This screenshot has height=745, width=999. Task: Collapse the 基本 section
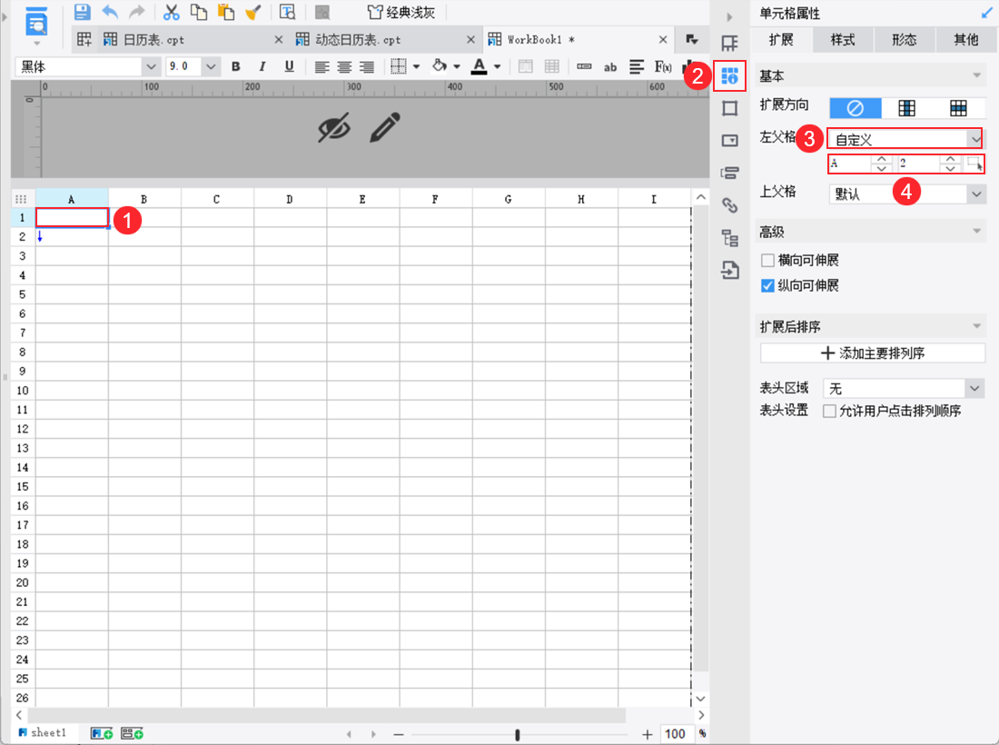tap(976, 75)
